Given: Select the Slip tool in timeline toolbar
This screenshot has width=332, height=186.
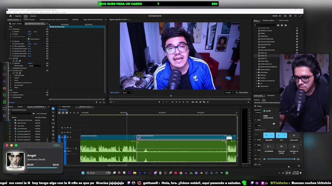Looking at the screenshot, I should pos(53,123).
